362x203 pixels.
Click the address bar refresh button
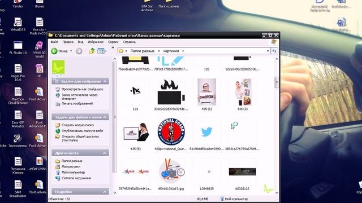click(274, 51)
